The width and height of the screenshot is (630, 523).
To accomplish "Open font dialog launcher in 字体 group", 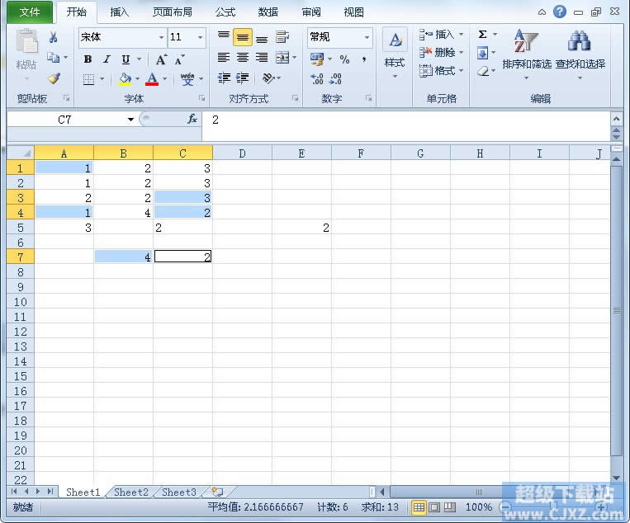I will pos(201,98).
